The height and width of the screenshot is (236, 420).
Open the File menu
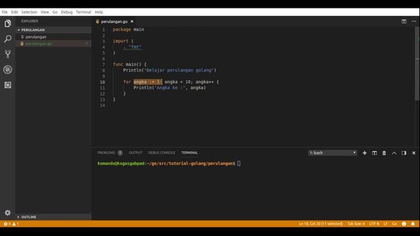pos(5,12)
